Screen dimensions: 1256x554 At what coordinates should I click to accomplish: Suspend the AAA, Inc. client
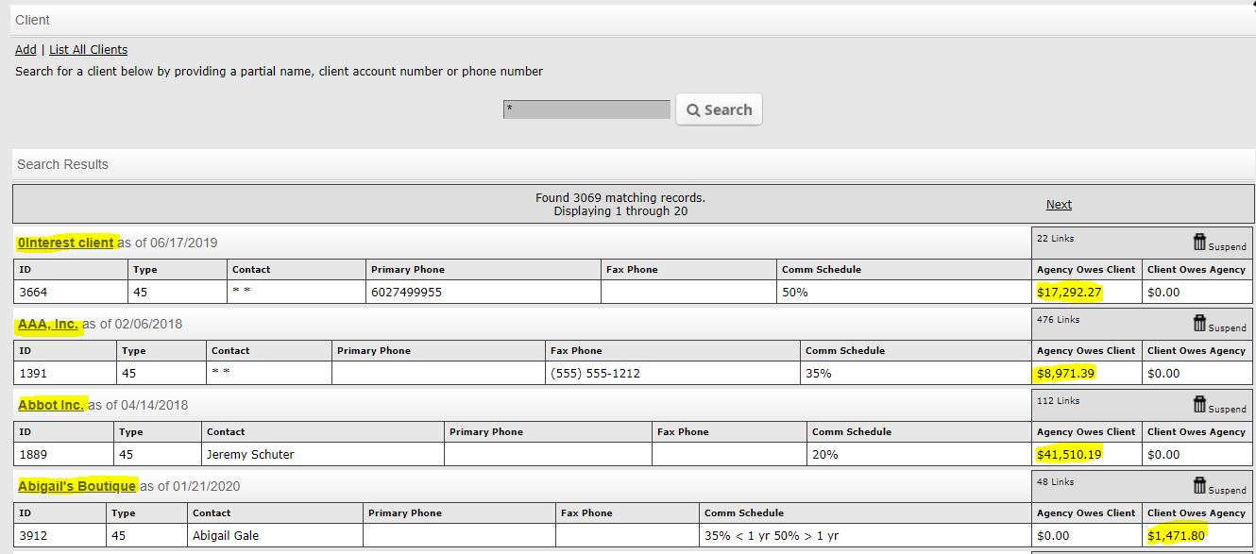[1200, 323]
